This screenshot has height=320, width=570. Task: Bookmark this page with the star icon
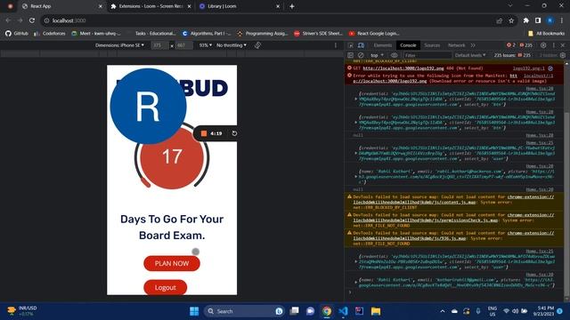click(x=511, y=20)
